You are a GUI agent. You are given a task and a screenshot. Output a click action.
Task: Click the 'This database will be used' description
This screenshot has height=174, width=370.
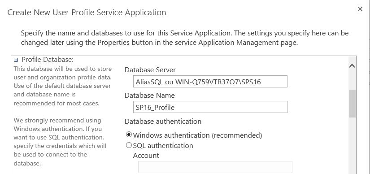[x=62, y=86]
